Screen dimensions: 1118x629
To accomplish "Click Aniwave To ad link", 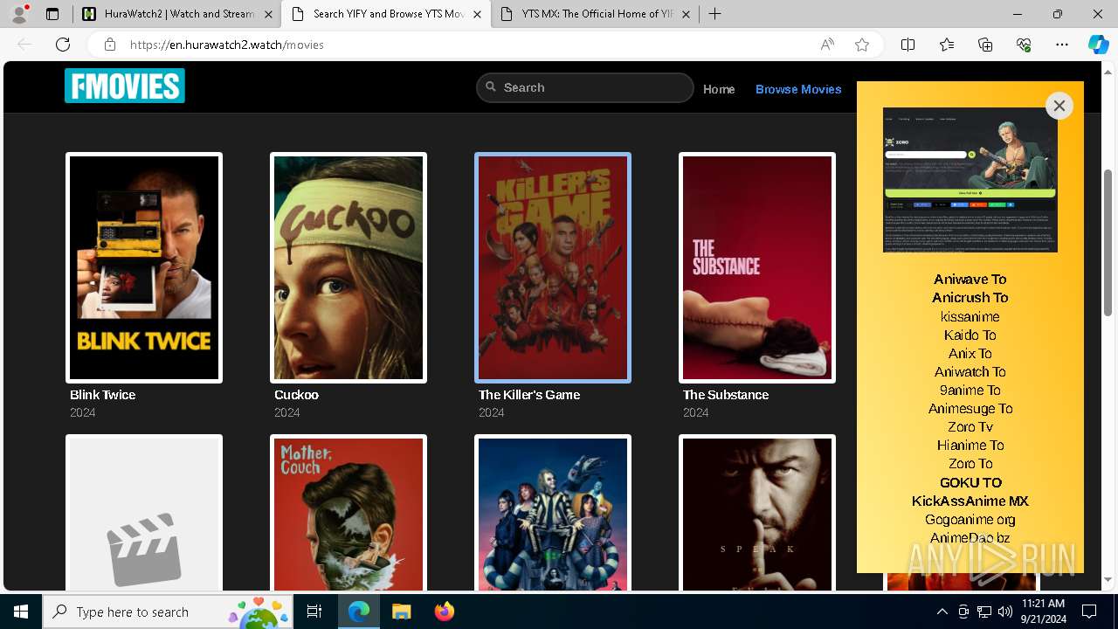I will [970, 280].
